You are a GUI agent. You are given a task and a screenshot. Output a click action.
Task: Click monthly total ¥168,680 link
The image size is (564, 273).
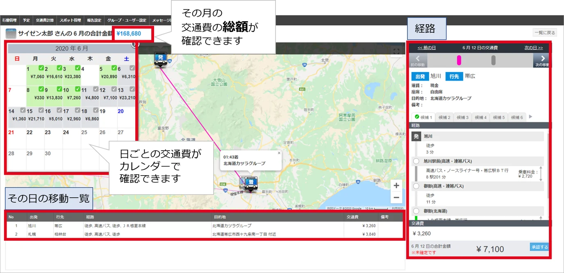click(x=129, y=34)
